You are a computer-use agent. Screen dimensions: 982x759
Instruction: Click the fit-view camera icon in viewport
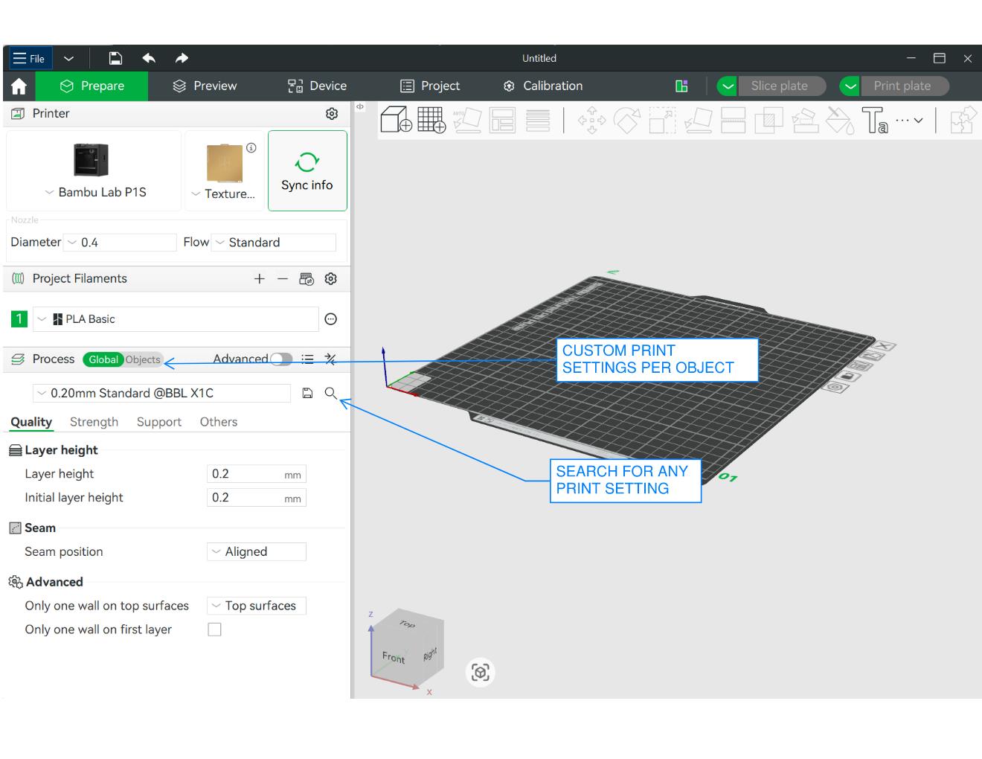pos(480,672)
